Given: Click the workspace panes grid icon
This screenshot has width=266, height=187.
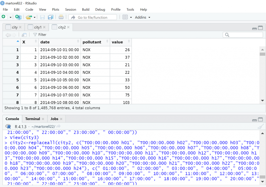Looking at the screenshot, I should click(125, 17).
